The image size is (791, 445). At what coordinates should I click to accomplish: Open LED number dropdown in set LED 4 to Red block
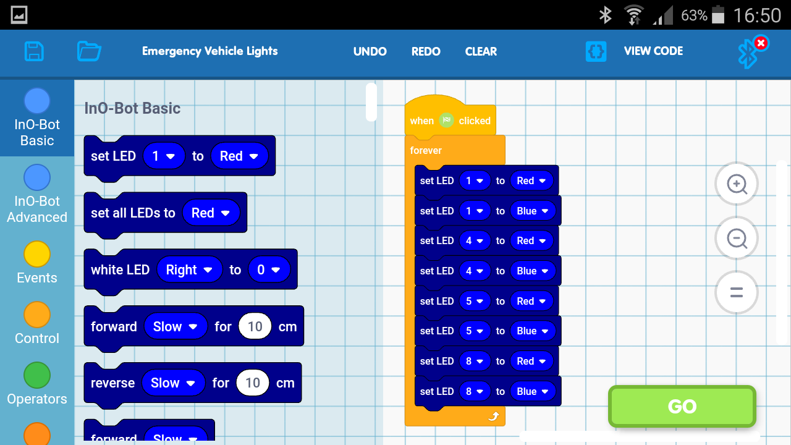point(475,241)
